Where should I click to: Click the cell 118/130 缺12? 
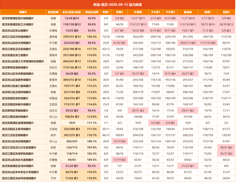(x=72, y=24)
